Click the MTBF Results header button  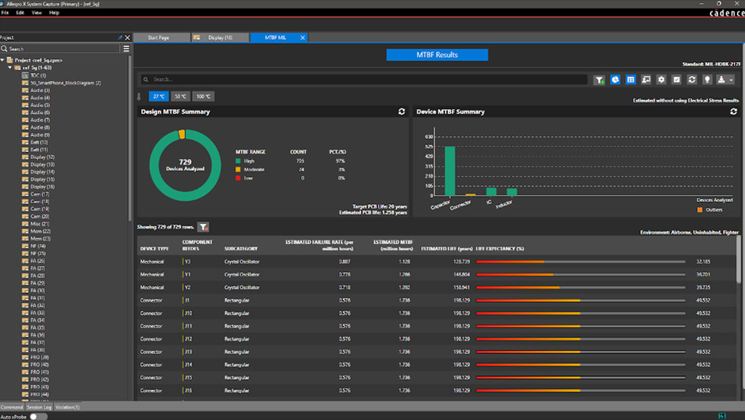[x=437, y=55]
